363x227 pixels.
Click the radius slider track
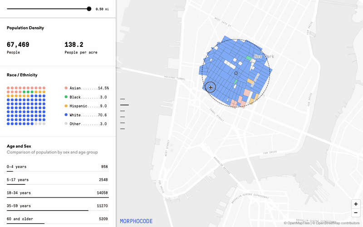tap(48, 9)
